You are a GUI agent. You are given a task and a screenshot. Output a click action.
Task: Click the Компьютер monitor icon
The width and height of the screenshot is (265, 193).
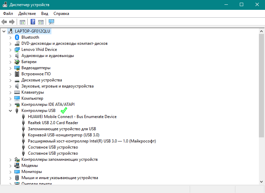tap(17, 98)
